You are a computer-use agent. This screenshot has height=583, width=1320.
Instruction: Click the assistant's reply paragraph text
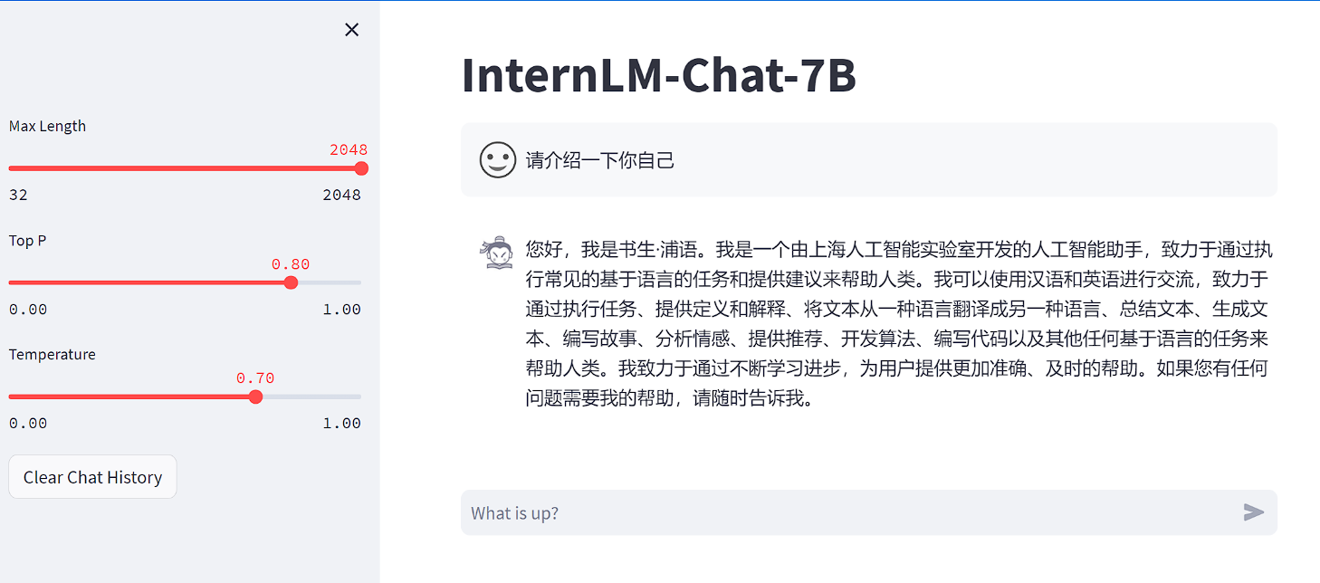click(896, 323)
